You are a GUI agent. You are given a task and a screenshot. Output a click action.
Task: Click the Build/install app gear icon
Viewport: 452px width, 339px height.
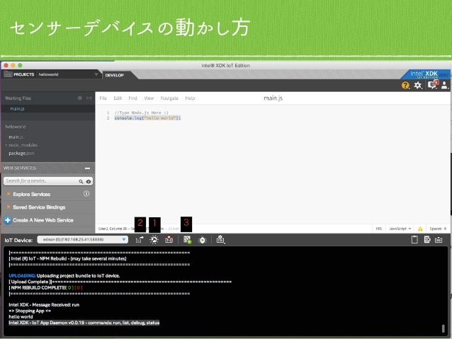pos(154,240)
